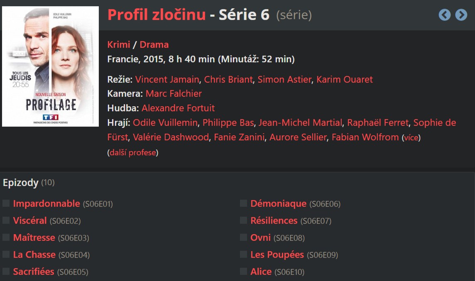Toggle the Alice episode checkbox
Image resolution: width=475 pixels, height=281 pixels.
244,271
